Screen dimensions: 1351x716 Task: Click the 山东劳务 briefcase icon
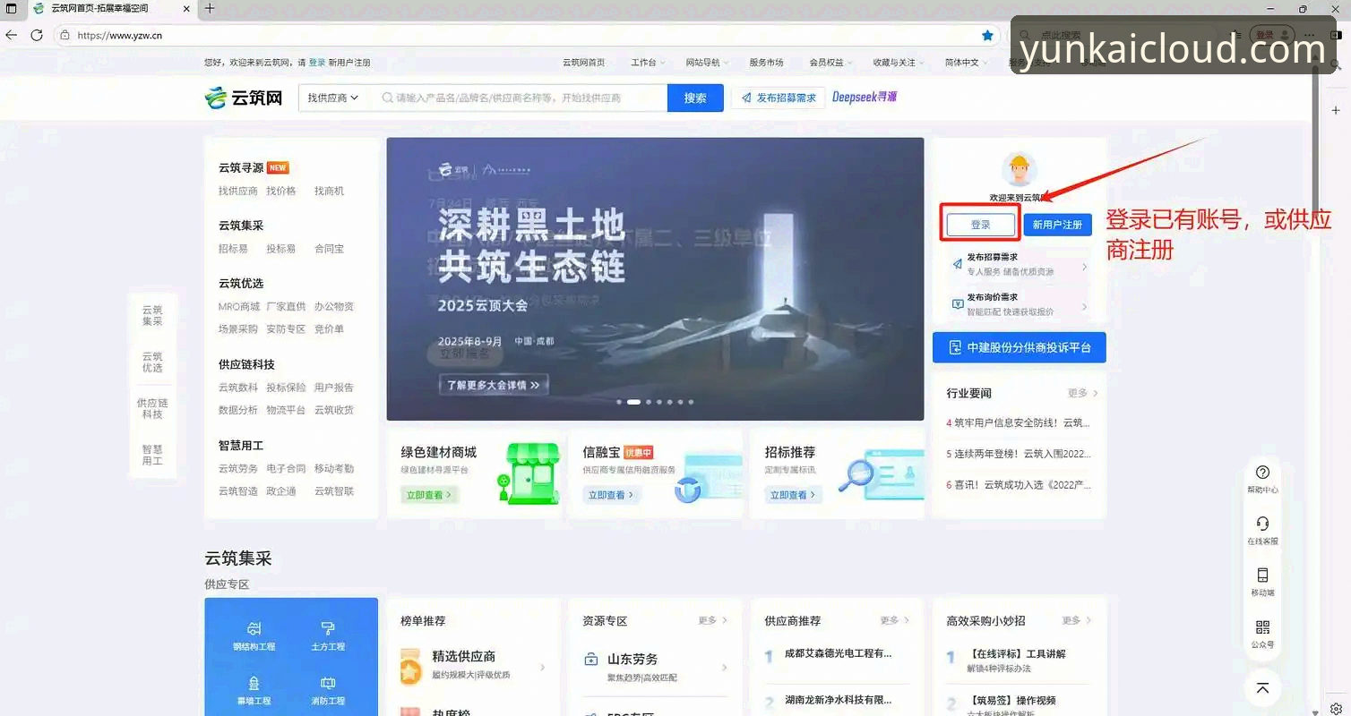[590, 660]
